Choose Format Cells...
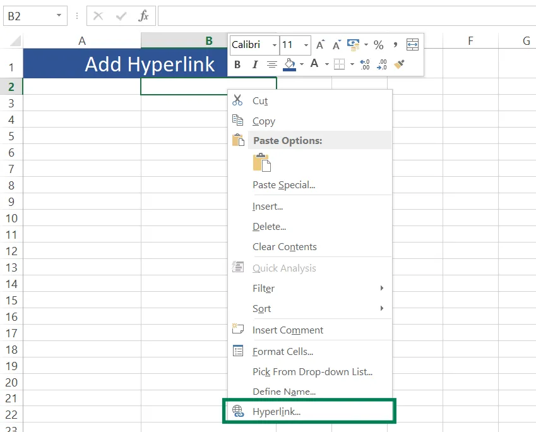 click(x=310, y=351)
